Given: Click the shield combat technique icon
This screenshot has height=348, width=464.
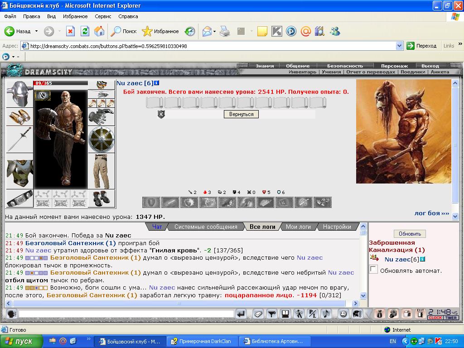Looking at the screenshot, I should [151, 203].
